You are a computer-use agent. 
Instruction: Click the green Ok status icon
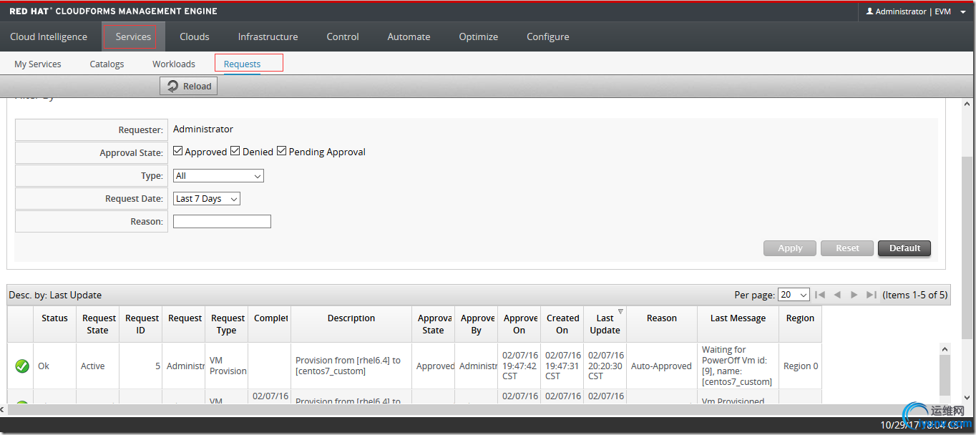point(22,366)
